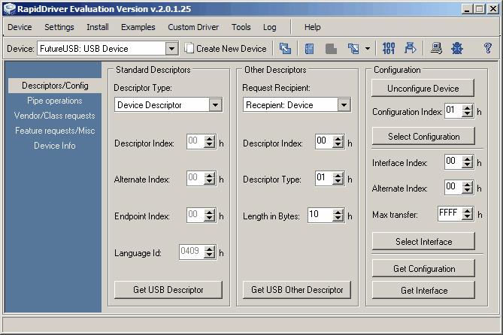503x335 pixels.
Task: Click the gray stop square toolbar icon
Action: pos(331,49)
